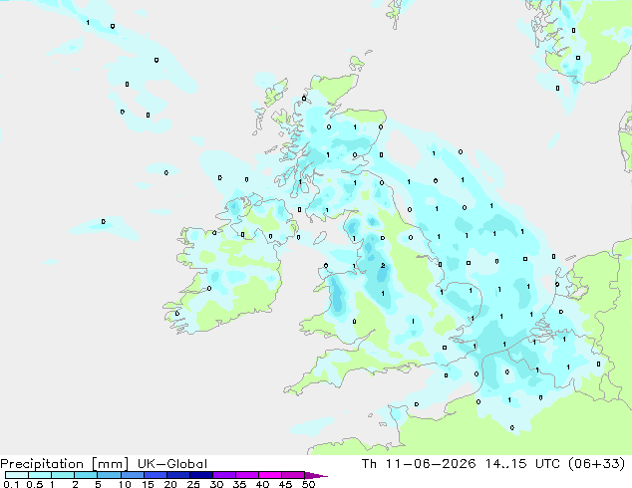The width and height of the screenshot is (632, 488).
Task: Click the 1–2 mm legend color swatch
Action: [x=63, y=475]
